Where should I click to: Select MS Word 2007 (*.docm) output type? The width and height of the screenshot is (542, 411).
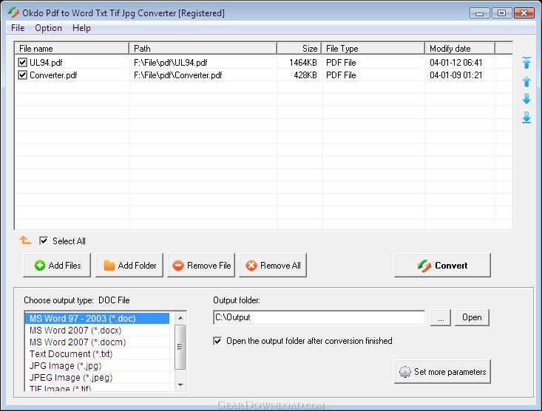[97, 342]
